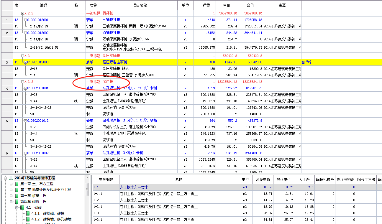
Task: Click the 2-15 quota code cell
Action: coord(43,69)
